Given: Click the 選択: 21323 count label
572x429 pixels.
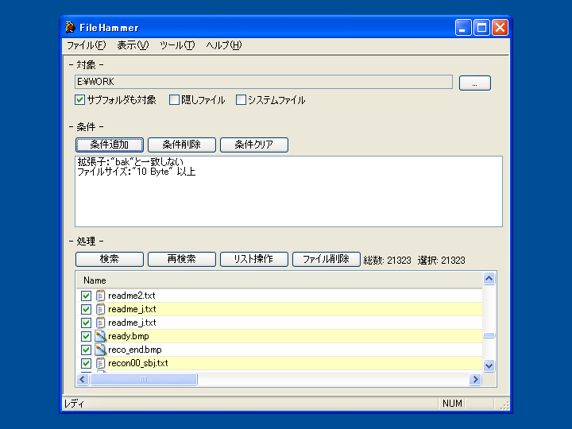Looking at the screenshot, I should (442, 260).
